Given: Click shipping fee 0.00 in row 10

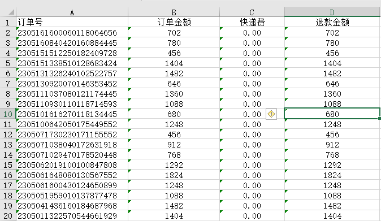Looking at the screenshot, I should pyautogui.click(x=252, y=114).
